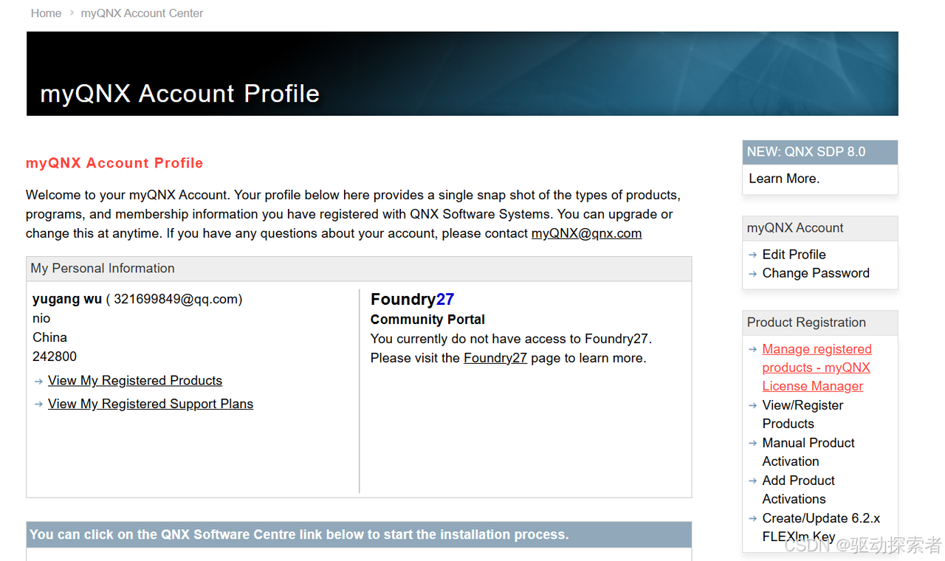Open myQNX Account Center breadcrumb

[142, 13]
